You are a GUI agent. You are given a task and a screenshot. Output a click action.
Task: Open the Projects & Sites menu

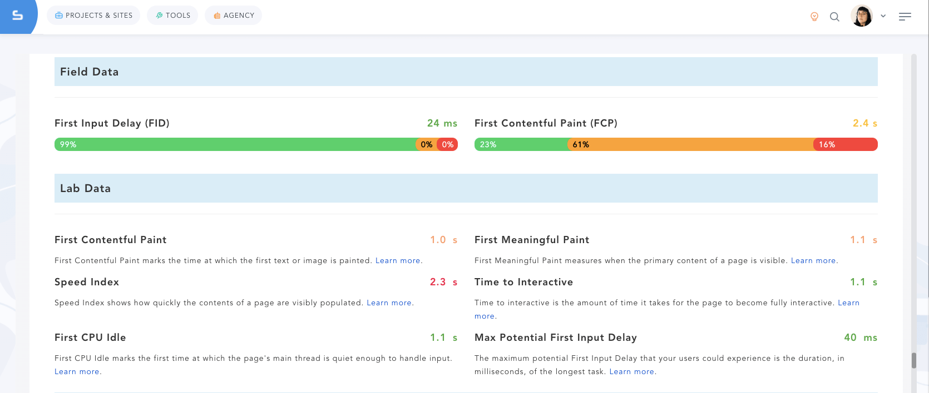click(x=93, y=16)
